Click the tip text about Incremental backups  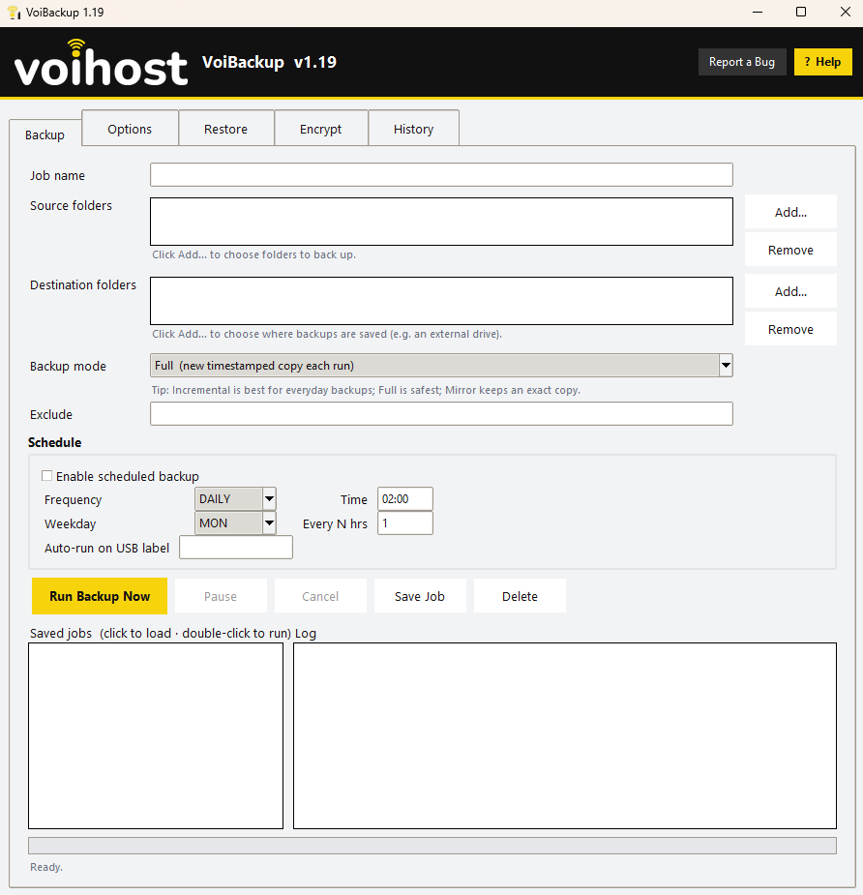pyautogui.click(x=366, y=390)
